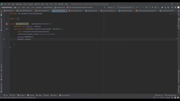Click the 4 spaces indent status entry
Image resolution: width=180 pixels, height=101 pixels.
click(168, 98)
